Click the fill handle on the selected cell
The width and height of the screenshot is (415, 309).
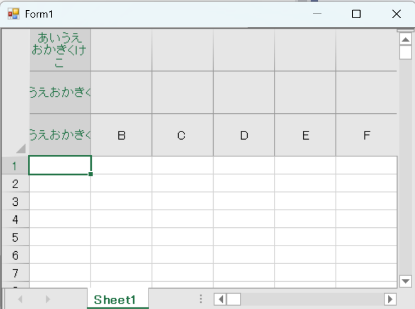[91, 174]
